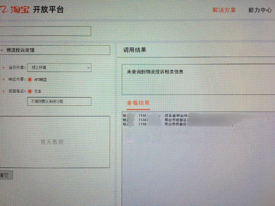Screen dimensions: 275x206
Task: Click the top search input box
Action: pyautogui.click(x=45, y=31)
